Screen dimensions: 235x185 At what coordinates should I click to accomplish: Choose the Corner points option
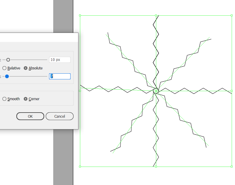click(x=26, y=99)
